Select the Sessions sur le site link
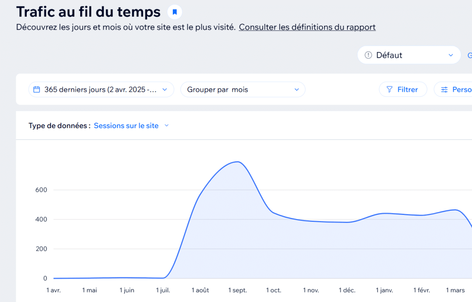 click(x=126, y=125)
